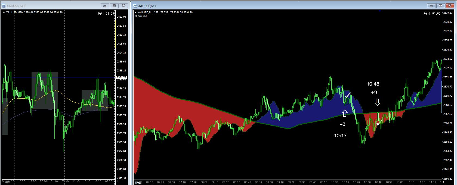Viewport: 457px width, 185px height.
Task: Click the XAUUSD,M1 window chart icon
Action: 135,6
